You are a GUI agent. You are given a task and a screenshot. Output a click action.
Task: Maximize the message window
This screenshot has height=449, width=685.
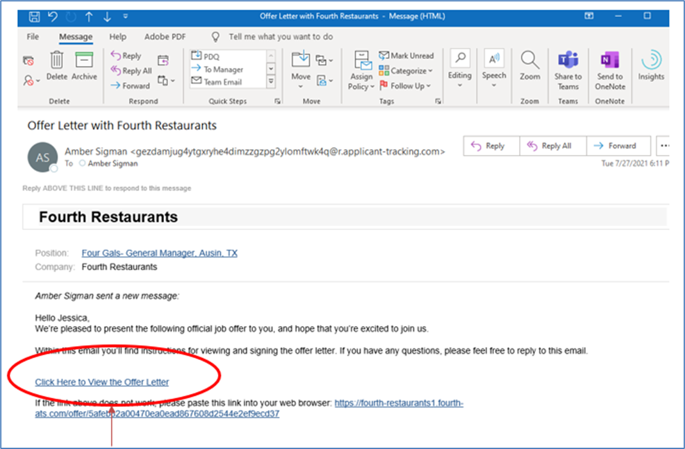pyautogui.click(x=647, y=16)
